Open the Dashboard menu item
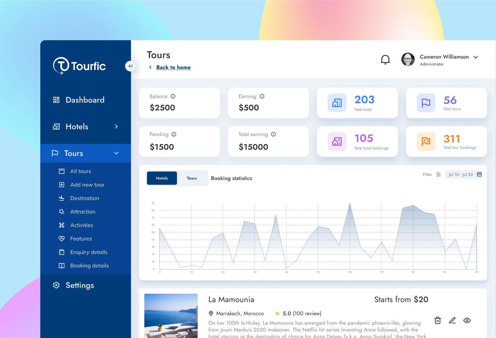This screenshot has width=496, height=338. click(85, 100)
